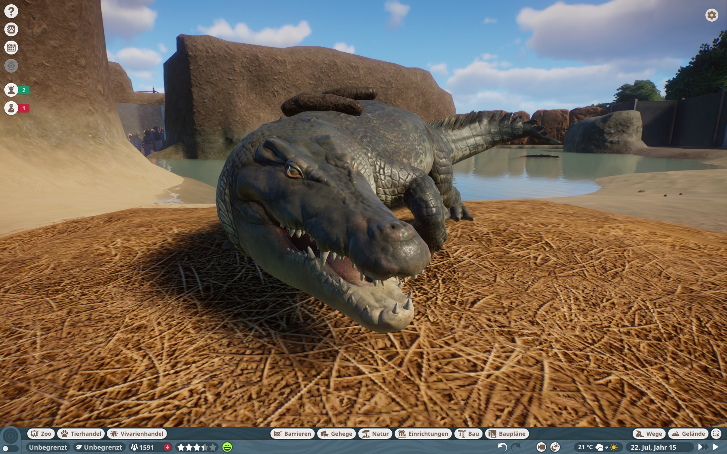The image size is (727, 454).
Task: Click the first Unbegrenzt money indicator
Action: point(48,448)
